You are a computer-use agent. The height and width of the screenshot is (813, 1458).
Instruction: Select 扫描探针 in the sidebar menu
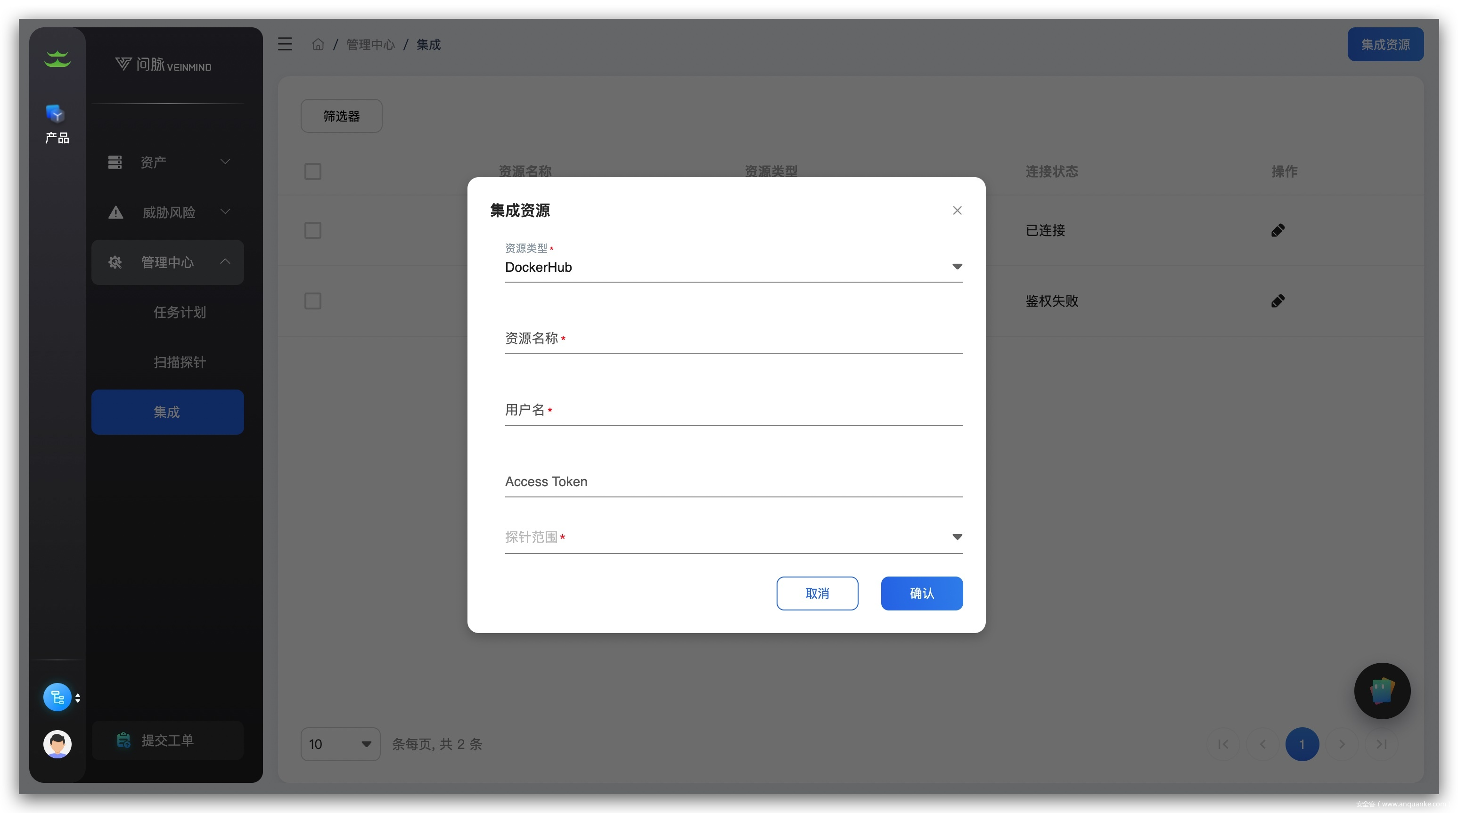[x=180, y=362]
